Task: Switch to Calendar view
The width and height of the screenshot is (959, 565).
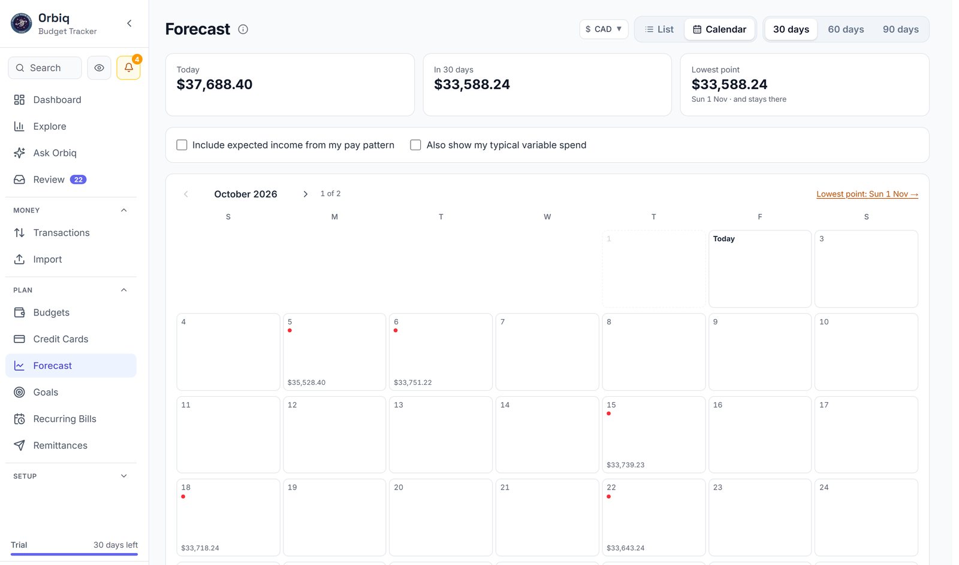Action: (x=719, y=29)
